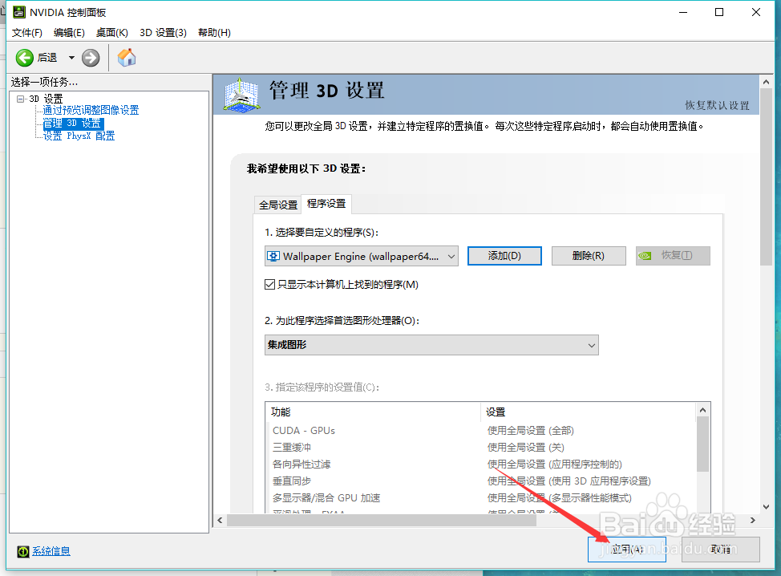The image size is (781, 576).
Task: Switch to the 全局设置 tab
Action: point(278,205)
